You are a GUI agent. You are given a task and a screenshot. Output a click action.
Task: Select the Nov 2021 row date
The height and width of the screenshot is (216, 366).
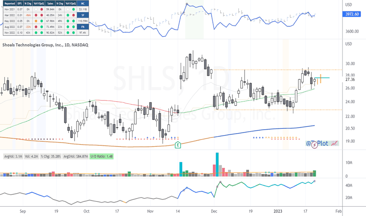(10, 9)
